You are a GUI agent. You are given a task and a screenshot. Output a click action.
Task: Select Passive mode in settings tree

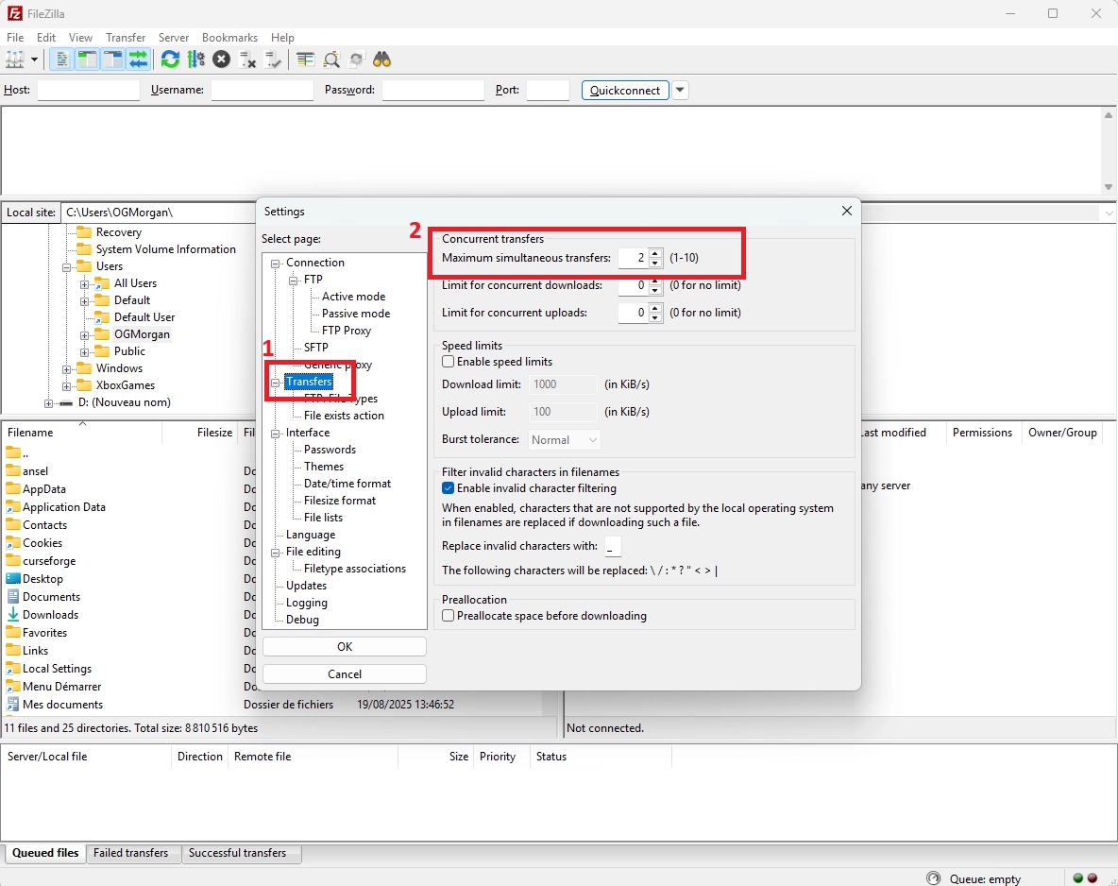[356, 314]
